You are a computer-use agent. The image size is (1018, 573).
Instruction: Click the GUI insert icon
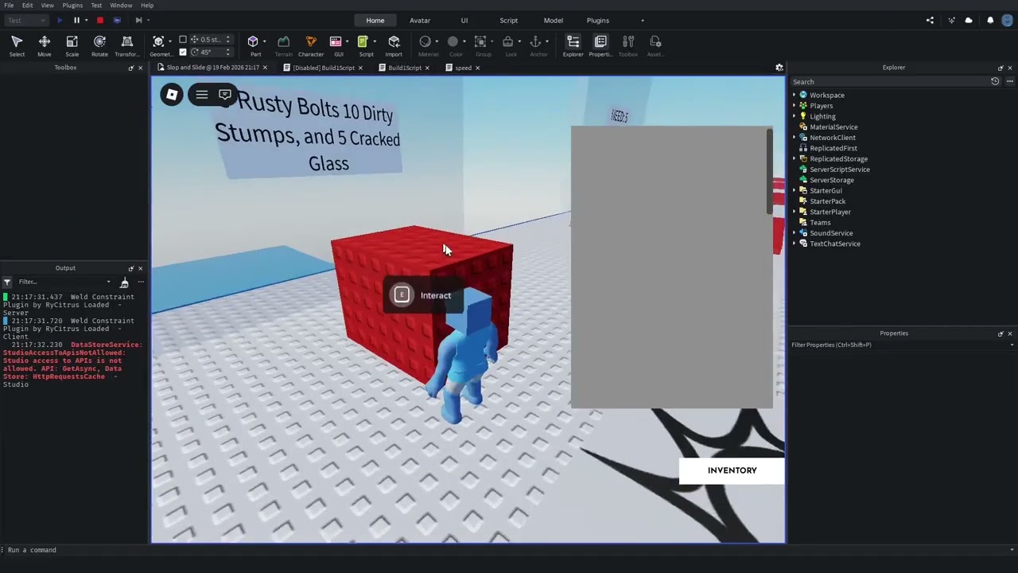336,41
